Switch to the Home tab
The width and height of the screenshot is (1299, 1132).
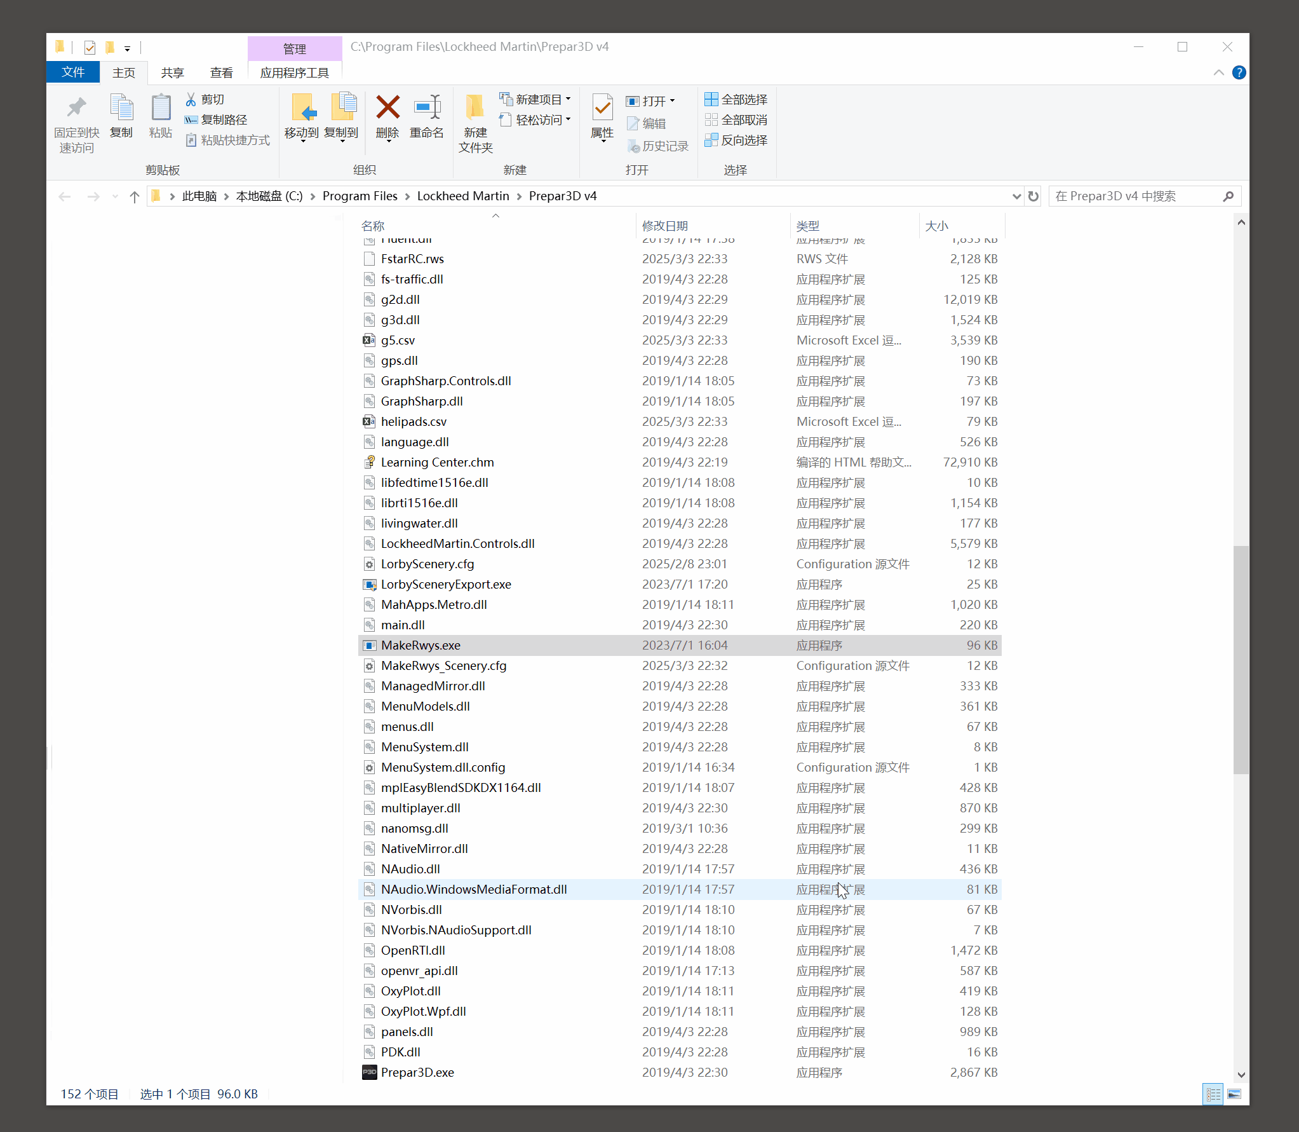tap(124, 72)
